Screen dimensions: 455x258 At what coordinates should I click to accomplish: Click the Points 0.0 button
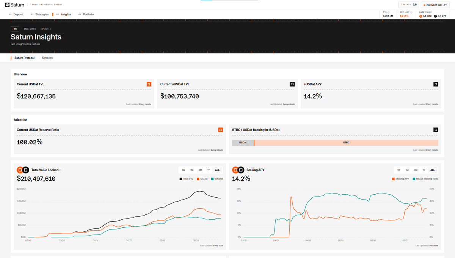pyautogui.click(x=409, y=5)
